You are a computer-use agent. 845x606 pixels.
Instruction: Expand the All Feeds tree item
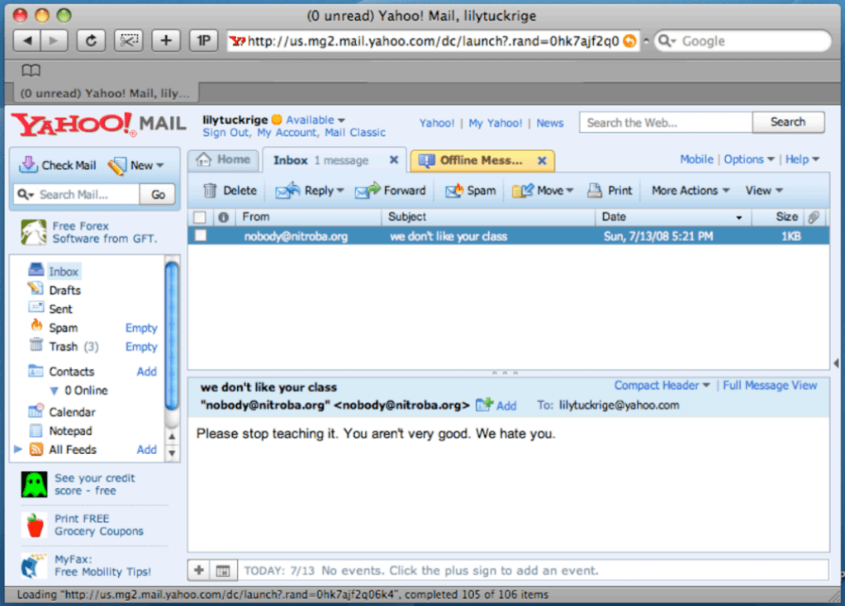(18, 450)
